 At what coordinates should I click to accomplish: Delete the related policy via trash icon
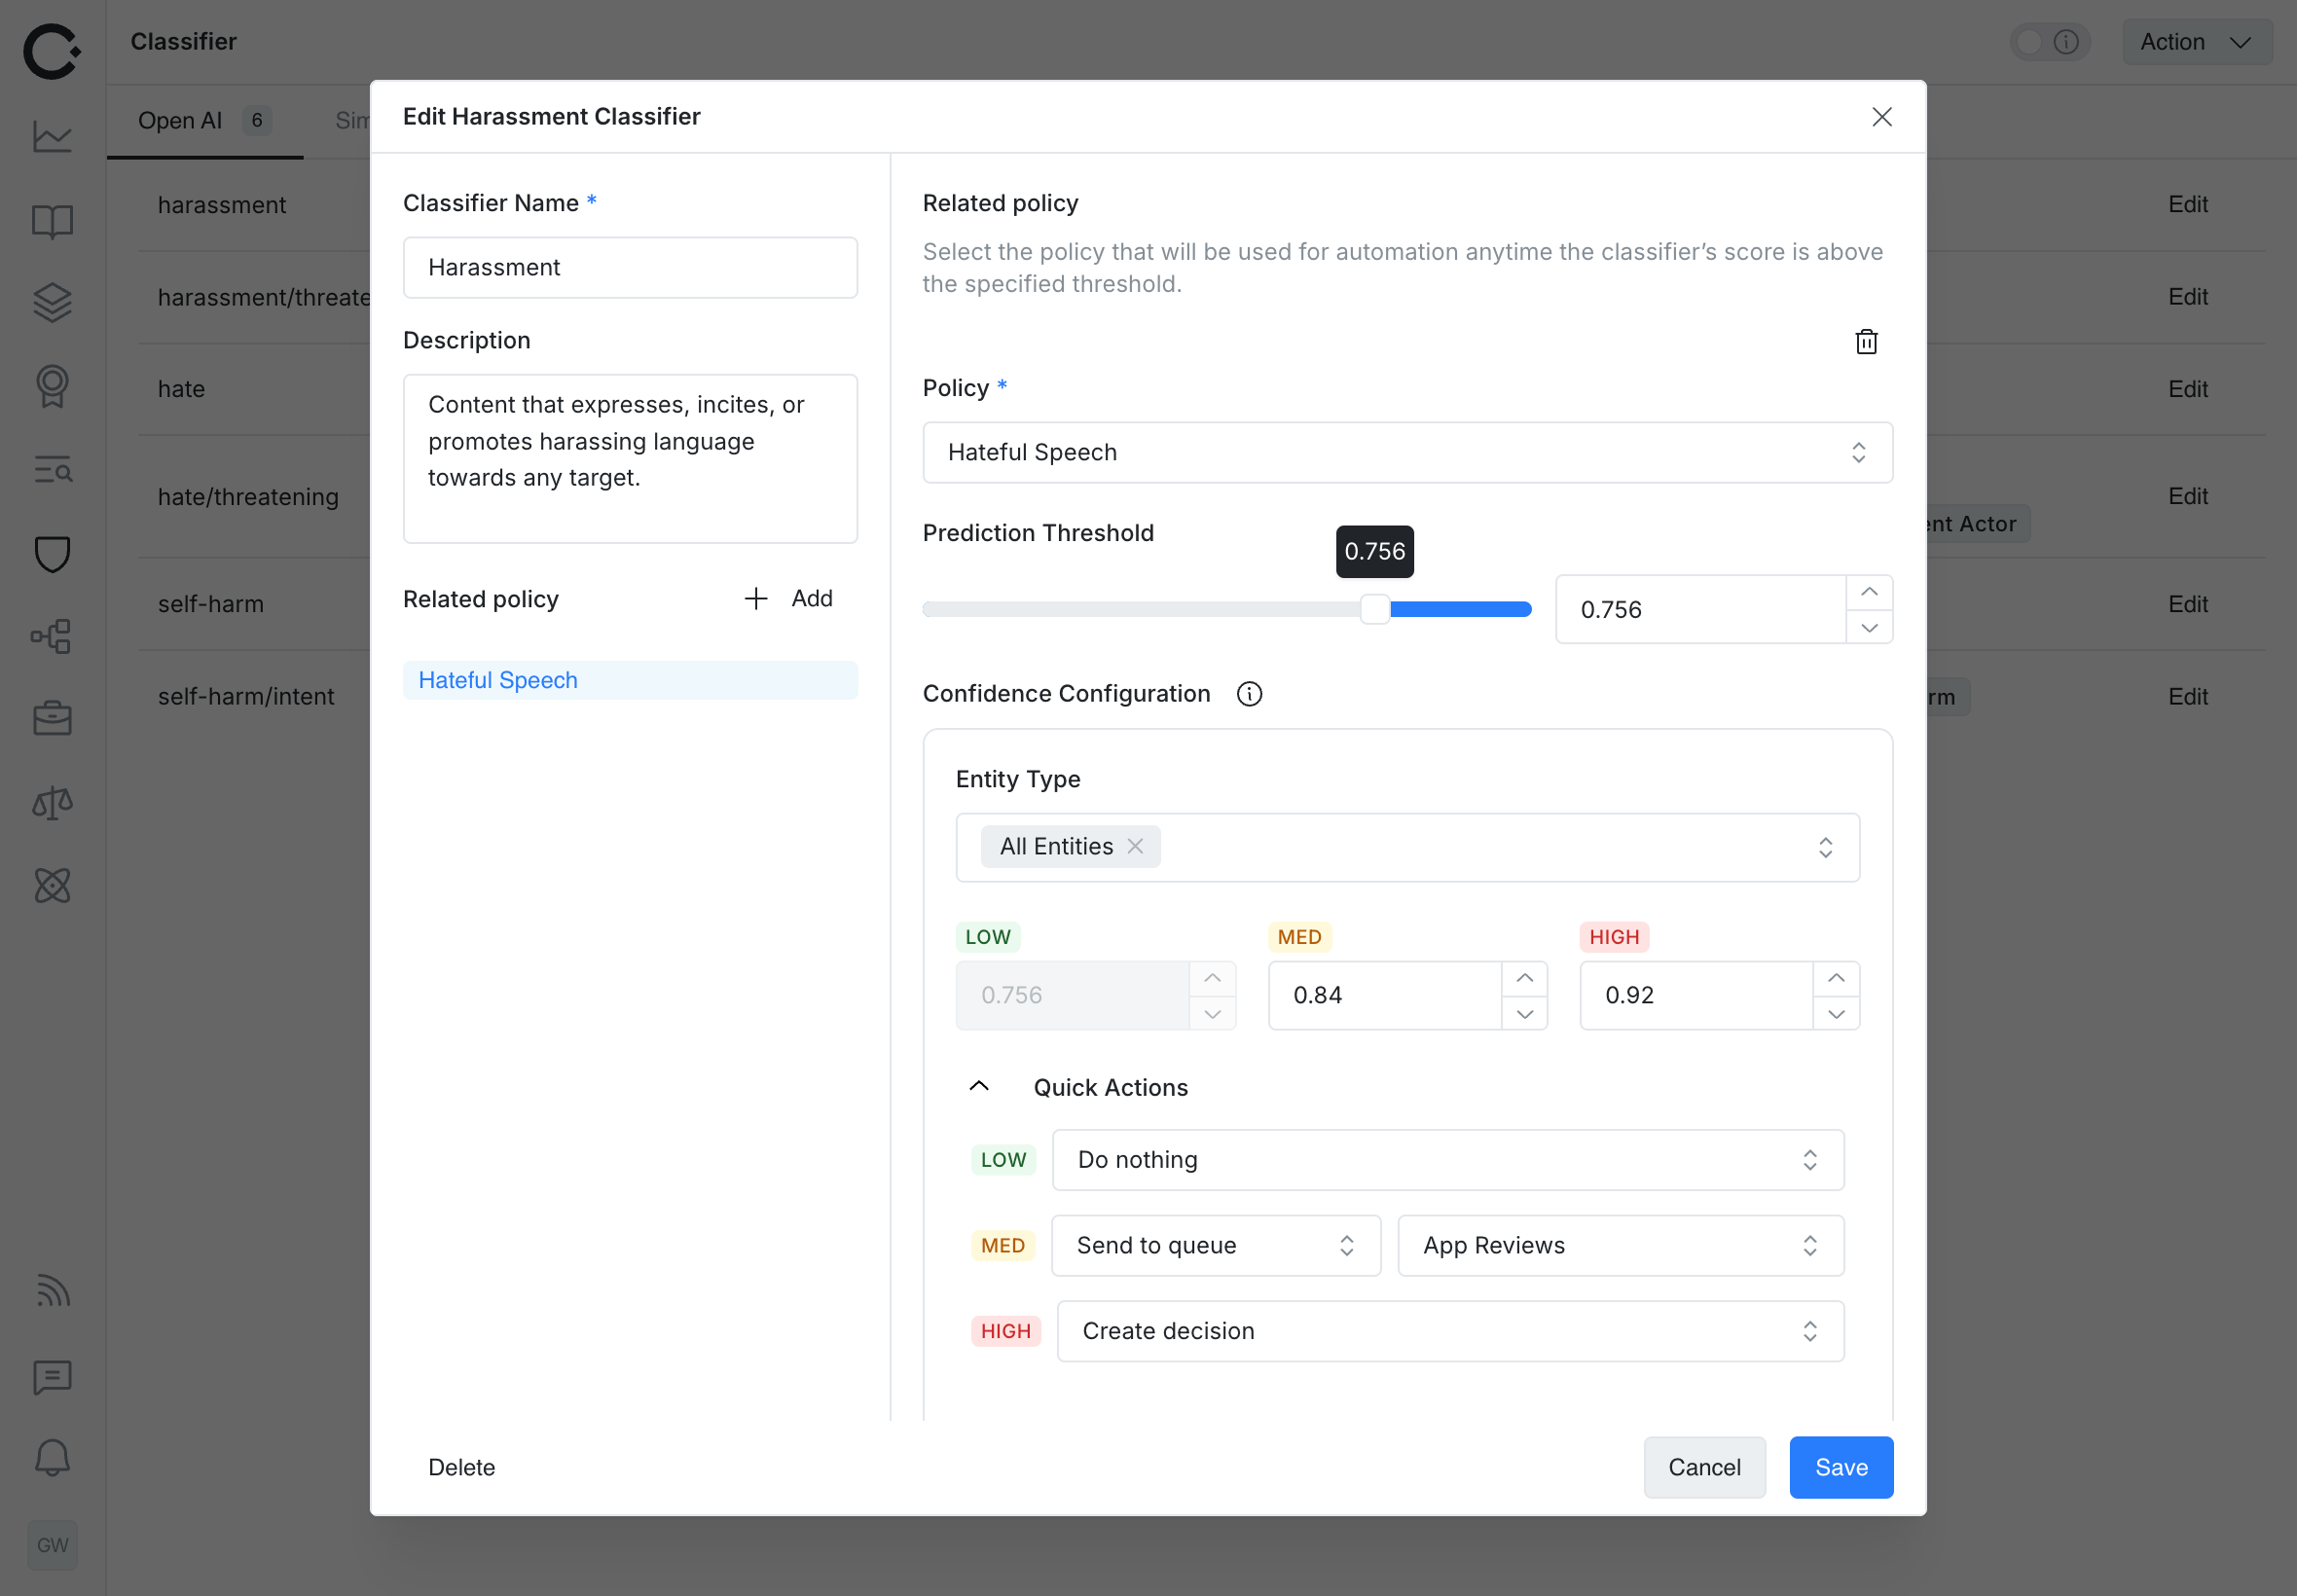point(1865,342)
